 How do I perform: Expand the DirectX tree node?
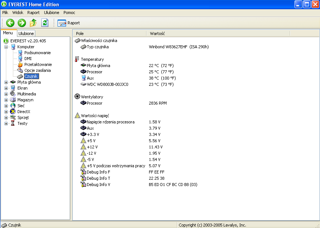(6, 112)
